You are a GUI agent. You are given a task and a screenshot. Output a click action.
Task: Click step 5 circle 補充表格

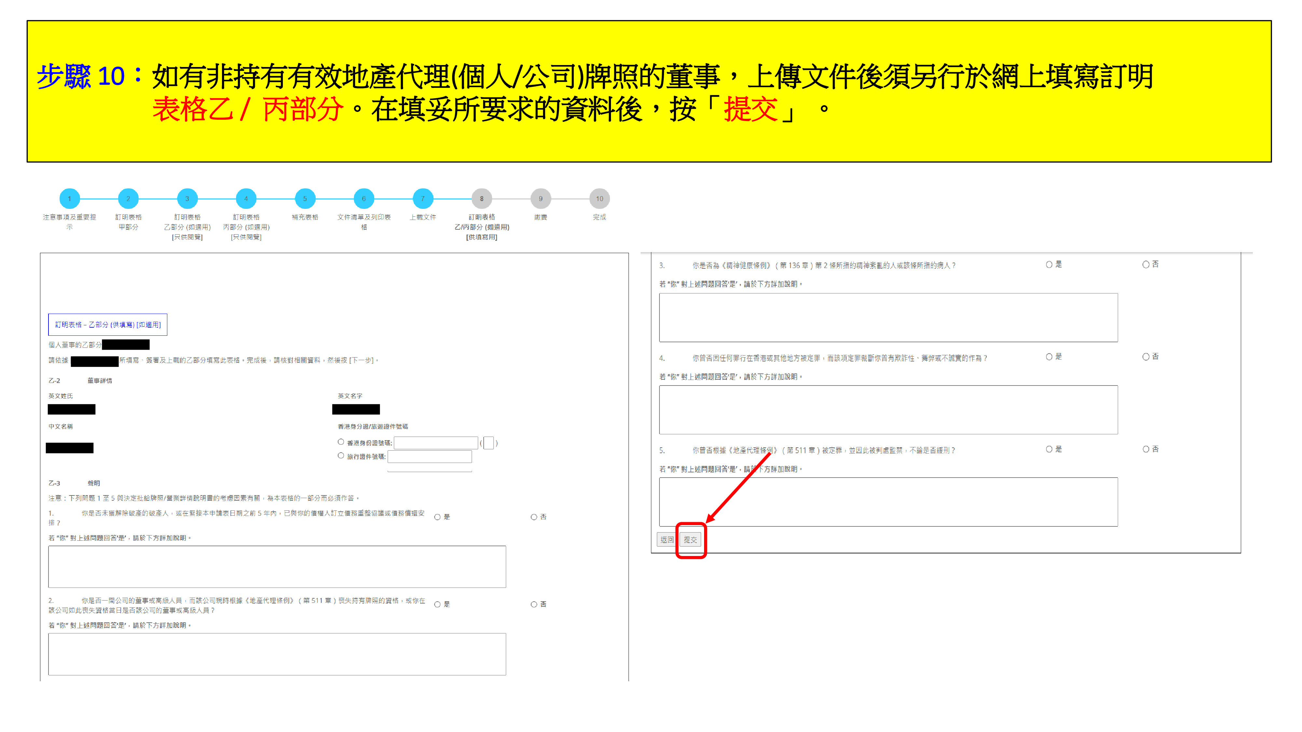(305, 198)
